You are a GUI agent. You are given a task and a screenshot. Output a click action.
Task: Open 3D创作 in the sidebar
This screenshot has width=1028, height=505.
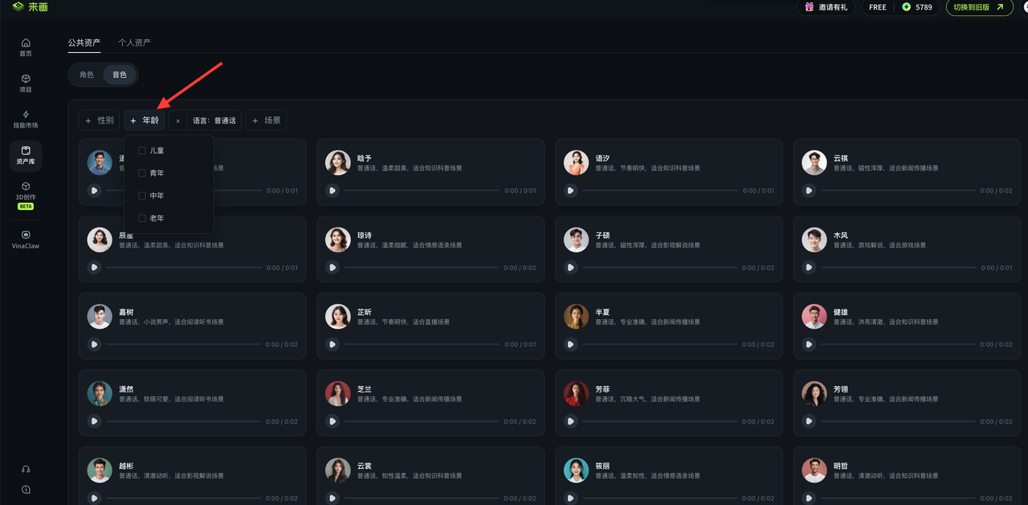[x=26, y=195]
